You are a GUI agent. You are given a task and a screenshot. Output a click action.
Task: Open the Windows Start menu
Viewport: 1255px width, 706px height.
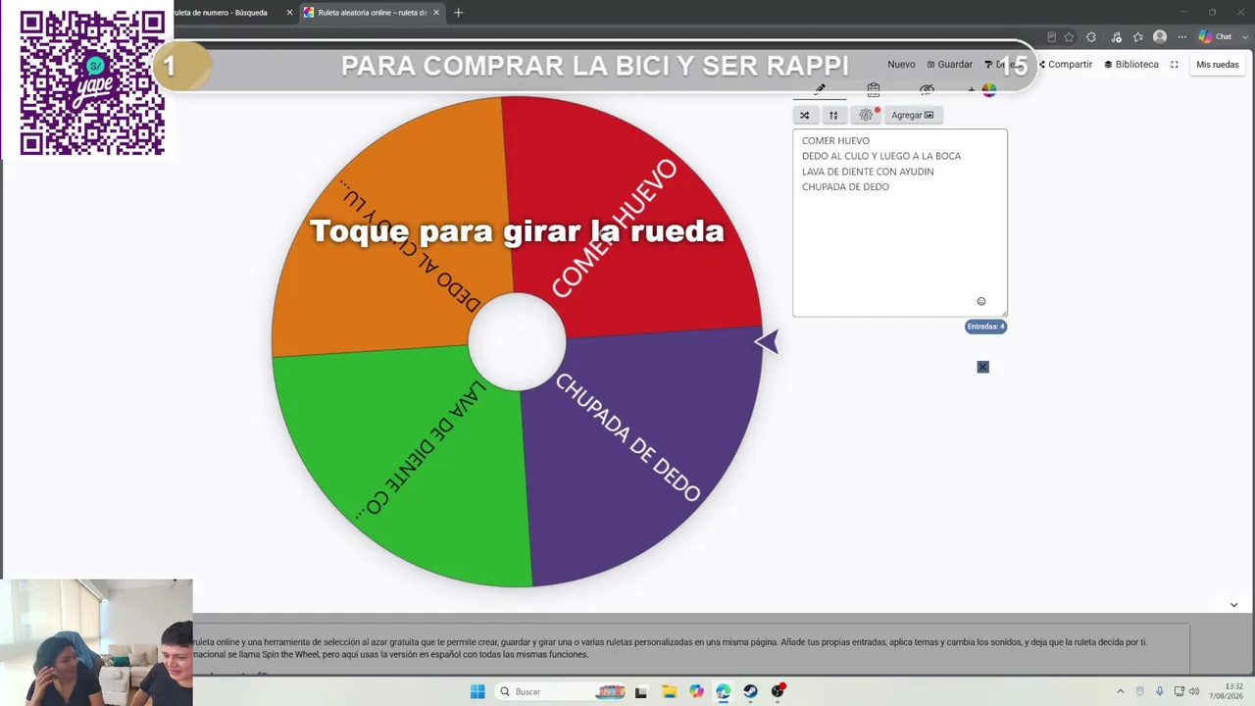pyautogui.click(x=477, y=691)
